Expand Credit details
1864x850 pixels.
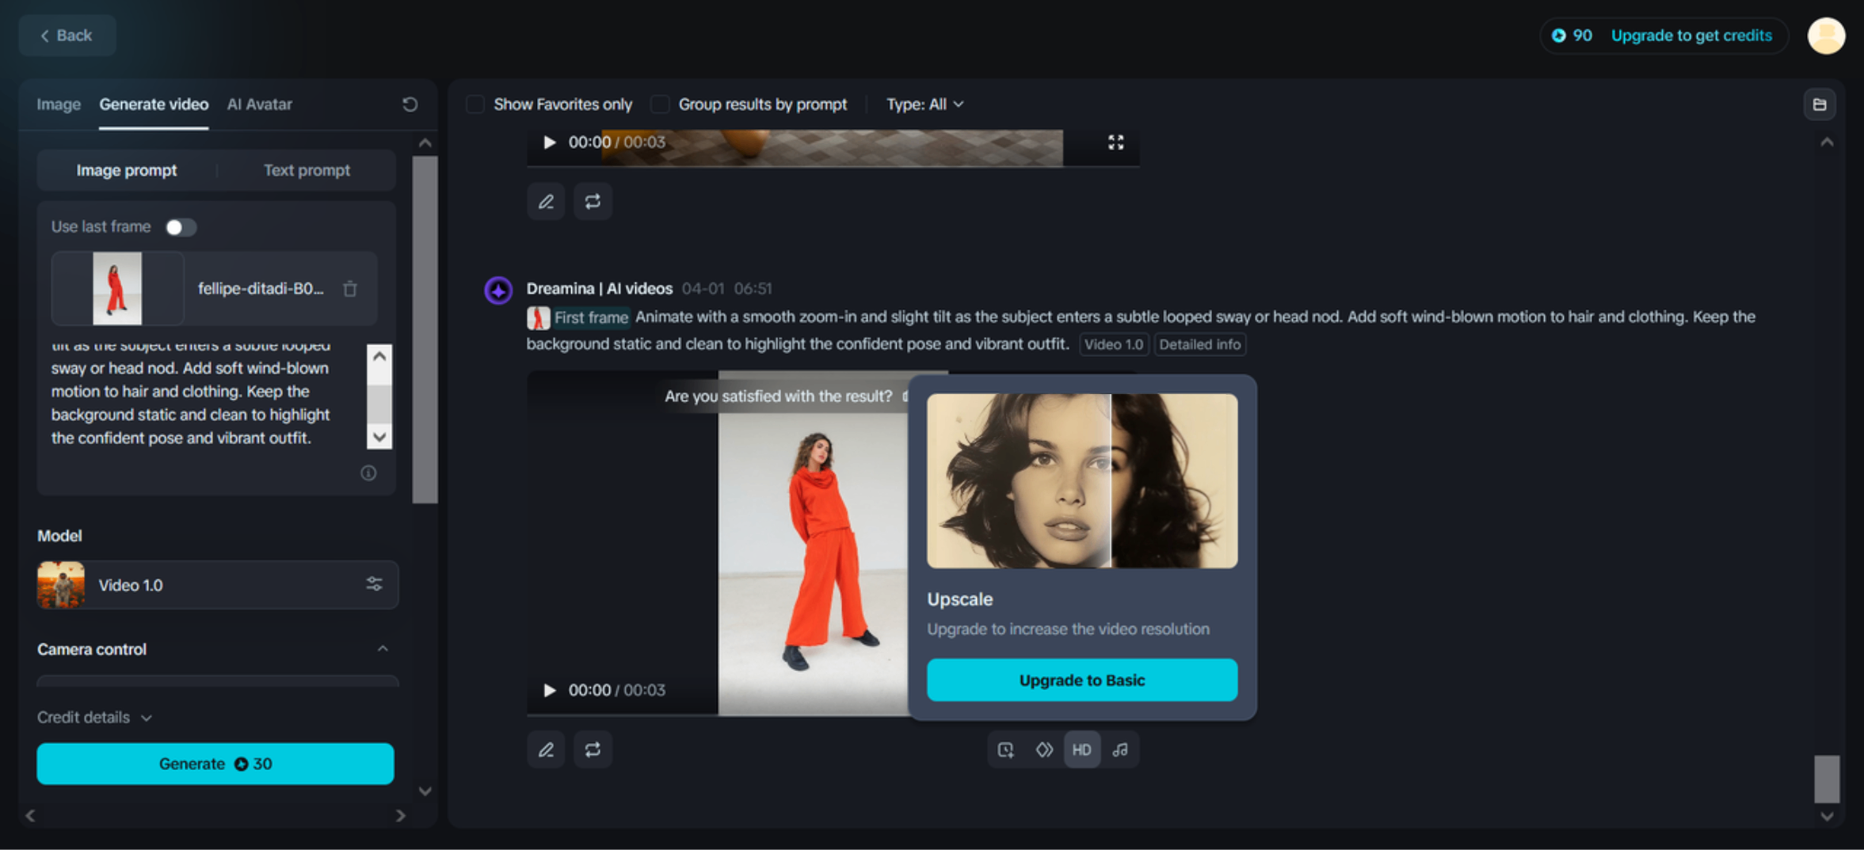(x=94, y=718)
